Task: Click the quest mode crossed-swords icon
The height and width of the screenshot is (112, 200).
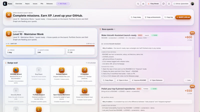Action: pyautogui.click(x=9, y=15)
